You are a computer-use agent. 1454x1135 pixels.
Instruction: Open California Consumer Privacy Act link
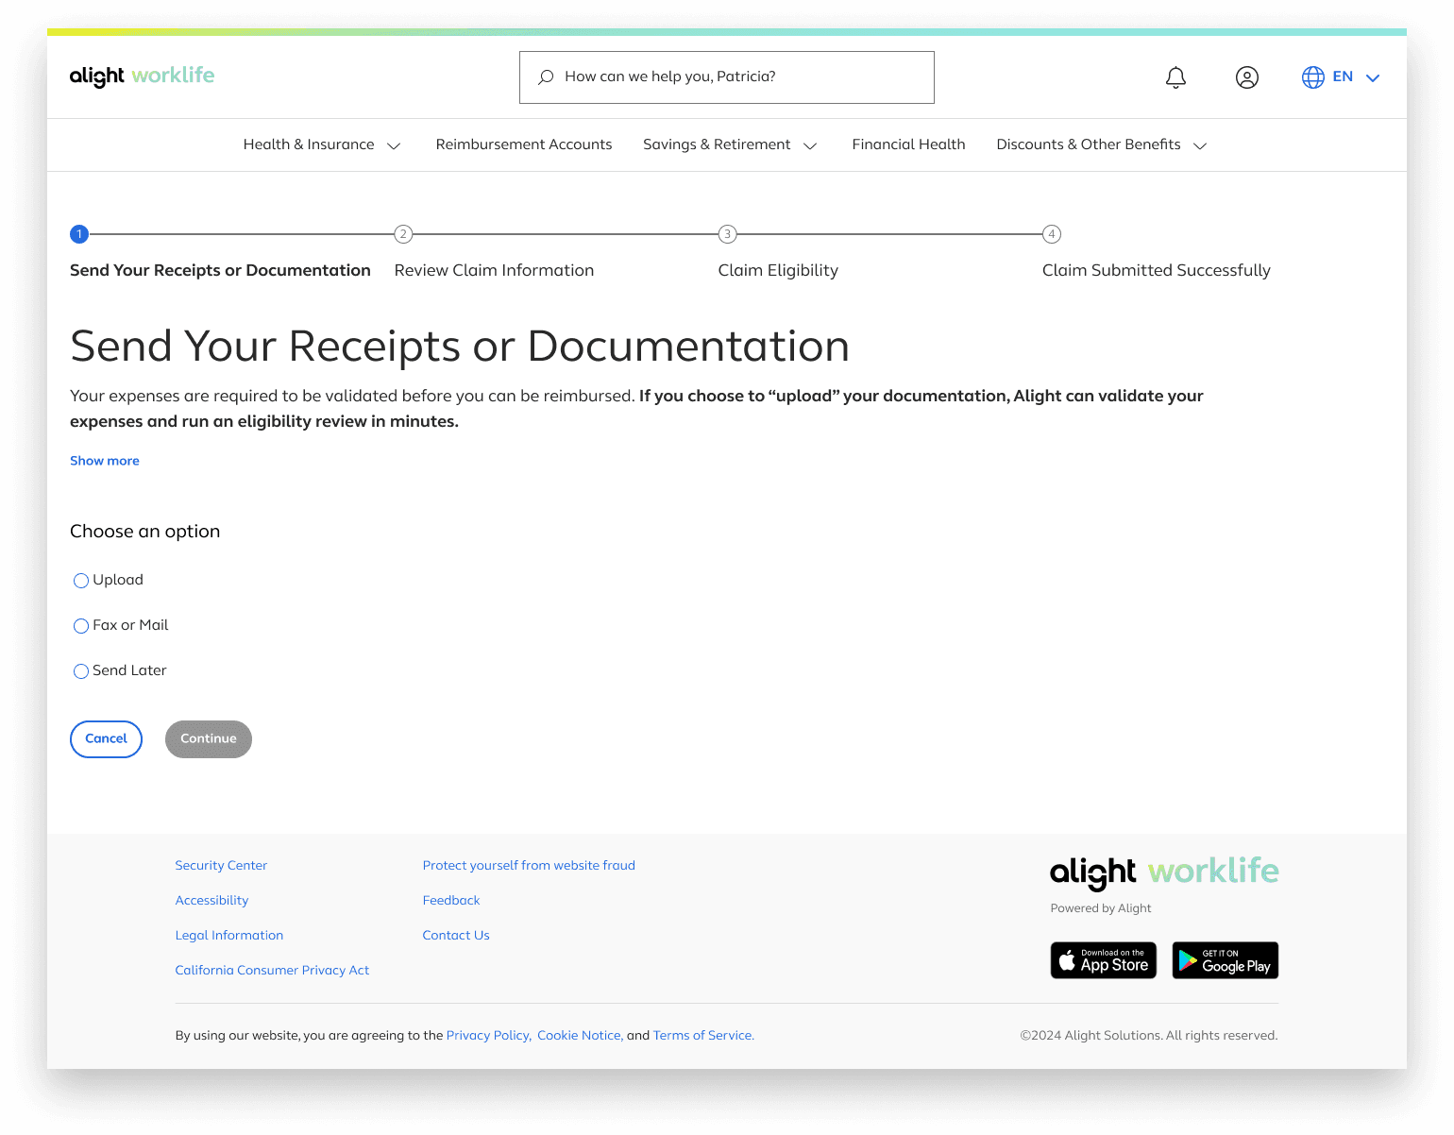pyautogui.click(x=272, y=970)
